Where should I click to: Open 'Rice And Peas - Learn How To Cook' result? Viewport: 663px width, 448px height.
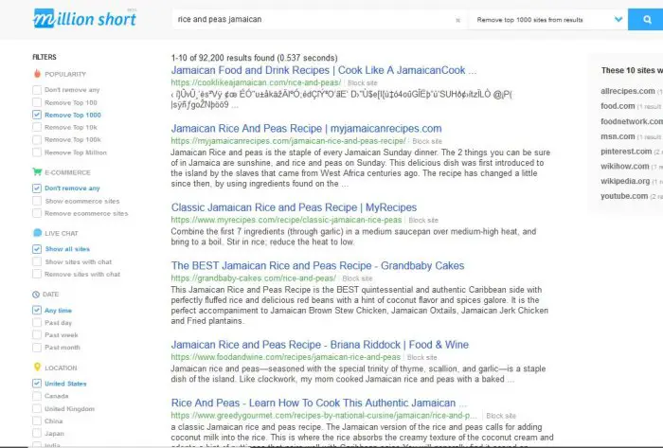point(319,403)
